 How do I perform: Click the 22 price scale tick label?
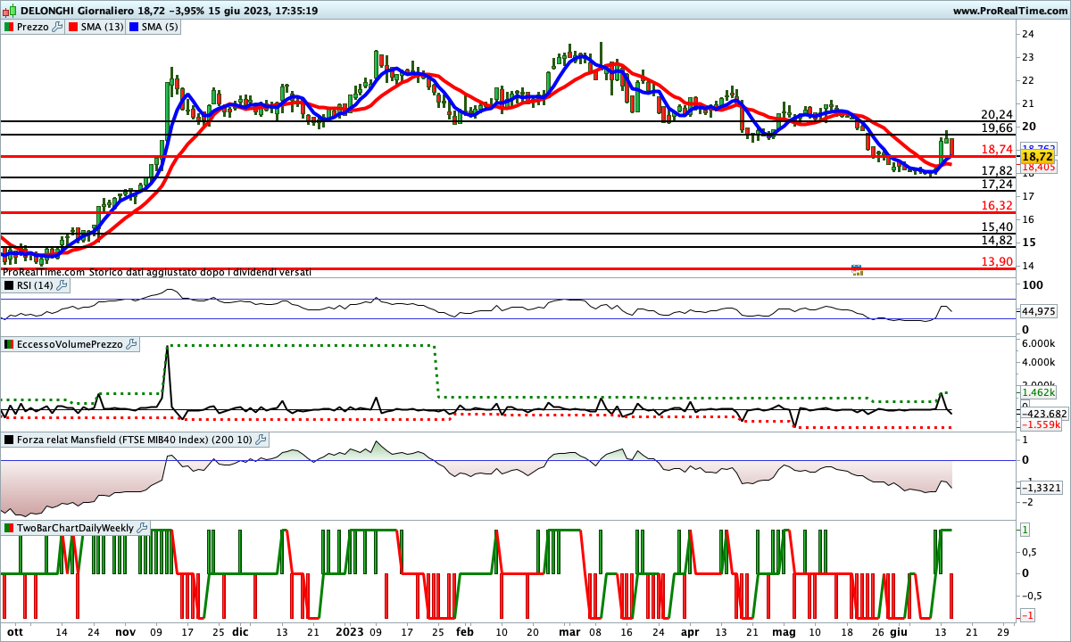coord(1027,80)
